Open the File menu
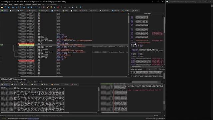213x120 pixels. click(x=2, y=4)
